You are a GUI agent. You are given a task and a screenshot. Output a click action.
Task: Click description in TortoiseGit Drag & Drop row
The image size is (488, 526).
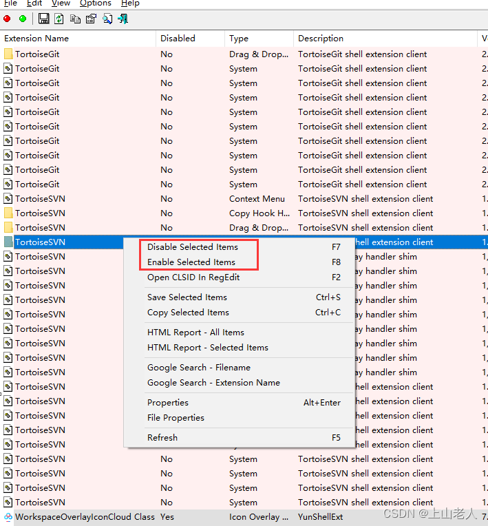click(363, 54)
